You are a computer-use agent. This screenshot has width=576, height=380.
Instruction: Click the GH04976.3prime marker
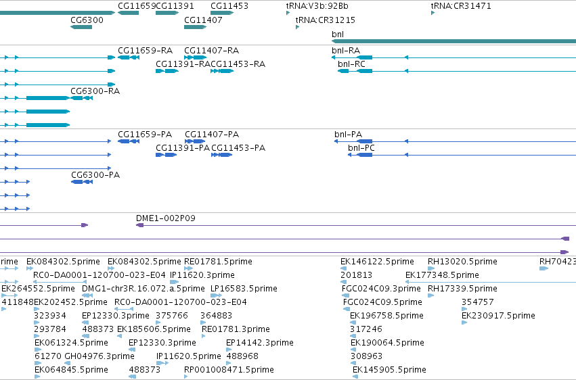[x=67, y=363]
